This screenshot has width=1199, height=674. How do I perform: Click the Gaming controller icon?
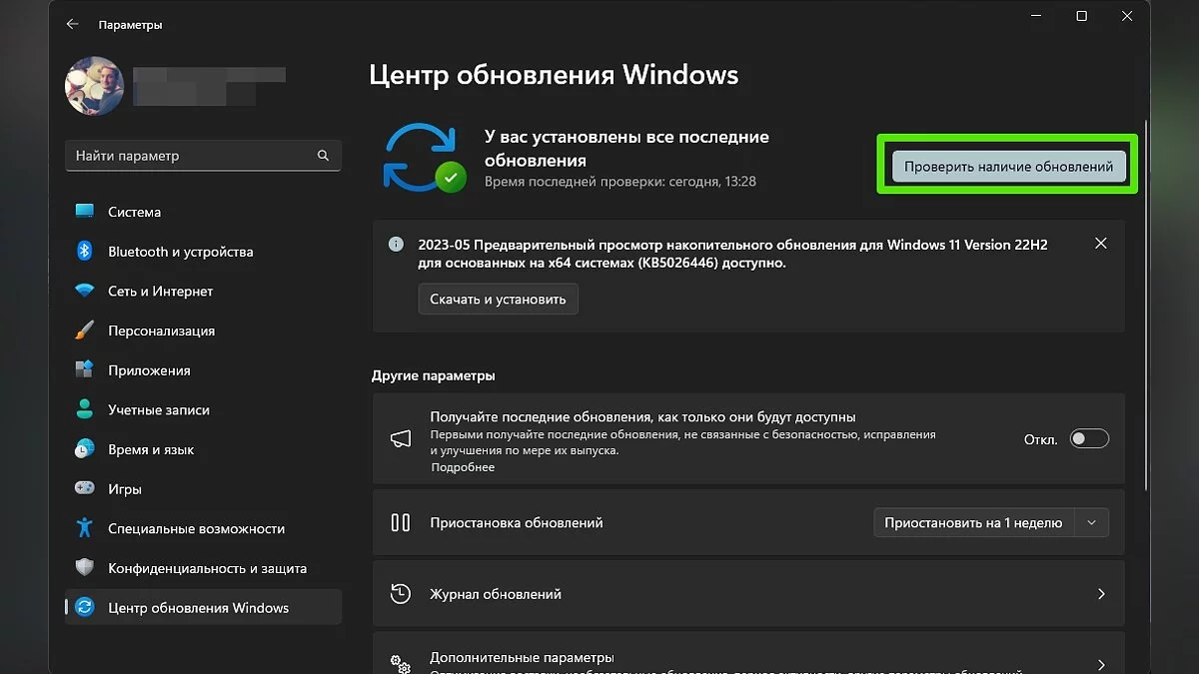pos(85,489)
